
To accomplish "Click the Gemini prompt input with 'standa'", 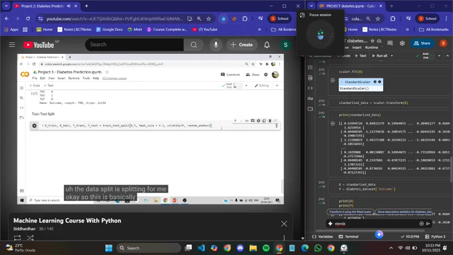I will [x=376, y=224].
